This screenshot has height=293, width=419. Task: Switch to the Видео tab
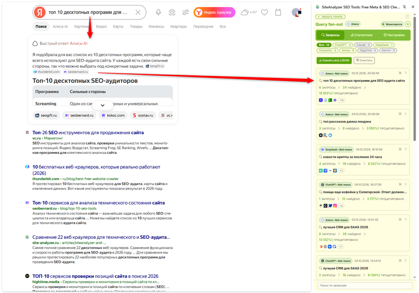101,27
